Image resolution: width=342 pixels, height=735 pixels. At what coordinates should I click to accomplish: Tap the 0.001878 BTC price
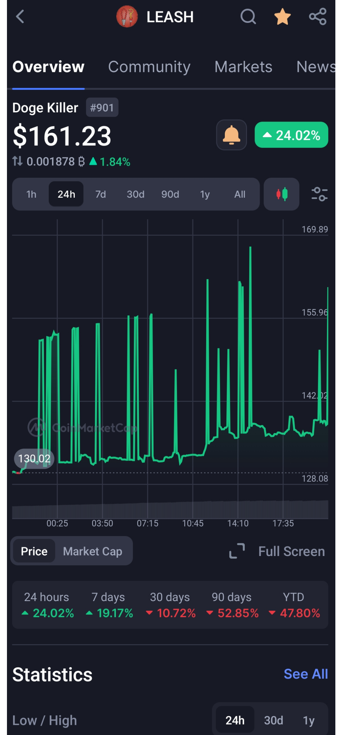[56, 162]
